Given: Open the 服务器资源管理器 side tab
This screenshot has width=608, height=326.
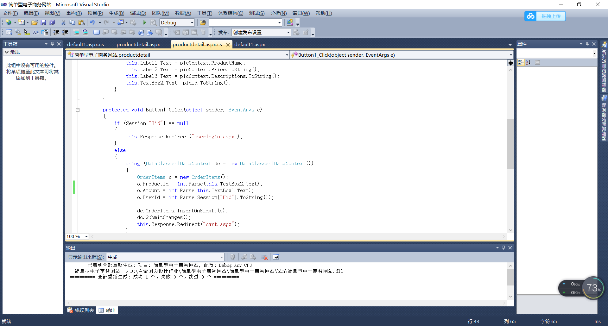Looking at the screenshot, I should pos(604,118).
